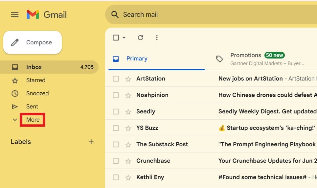This screenshot has width=317, height=188.
Task: Click the Search mail field
Action: 211,14
